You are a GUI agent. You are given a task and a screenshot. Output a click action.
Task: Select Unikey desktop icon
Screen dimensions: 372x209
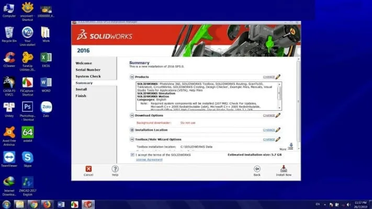coord(9,110)
